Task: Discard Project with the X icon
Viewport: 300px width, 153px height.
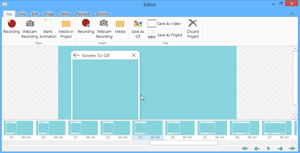Action: point(193,29)
